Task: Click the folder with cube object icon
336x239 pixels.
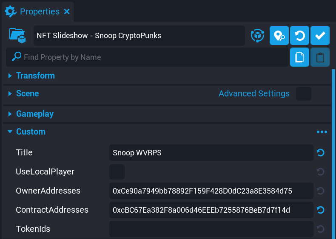Action: pyautogui.click(x=17, y=36)
